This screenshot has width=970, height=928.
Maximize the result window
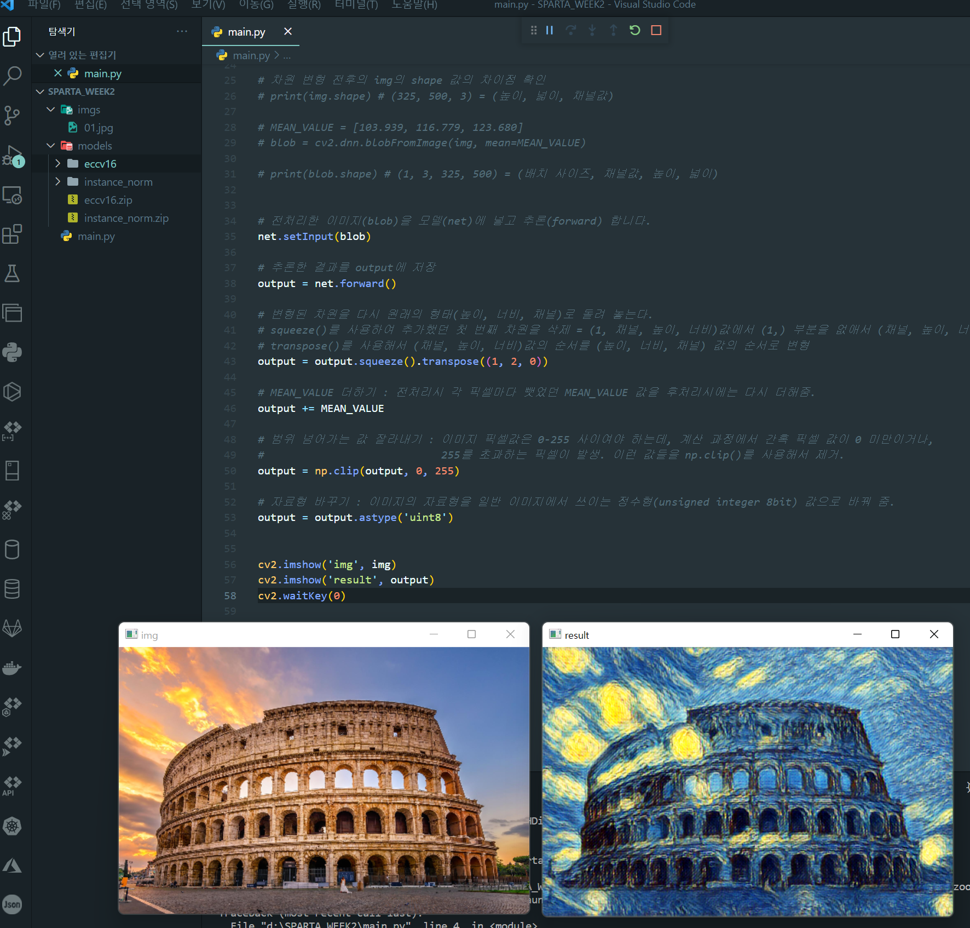(x=895, y=634)
